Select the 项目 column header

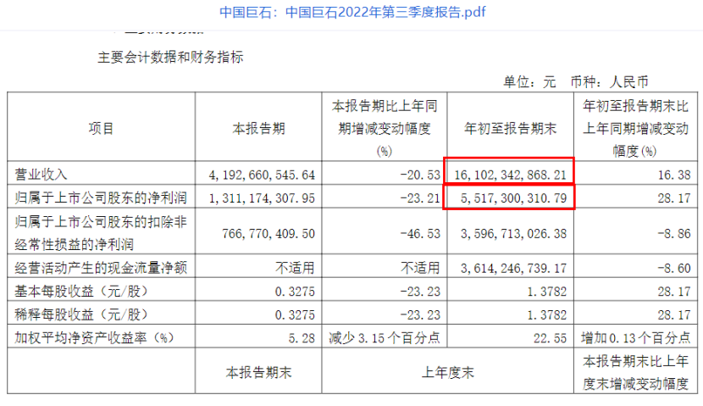pos(101,129)
